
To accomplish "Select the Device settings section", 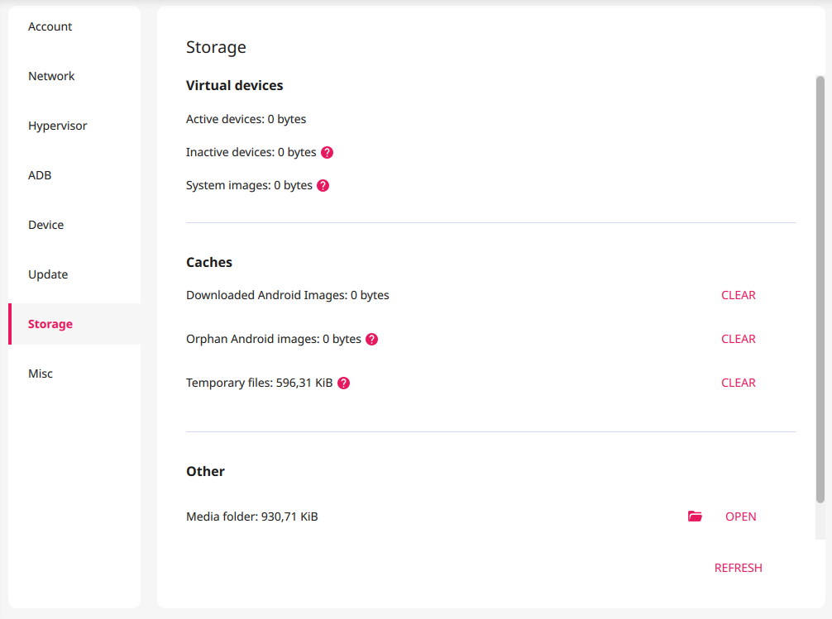I will 74,225.
